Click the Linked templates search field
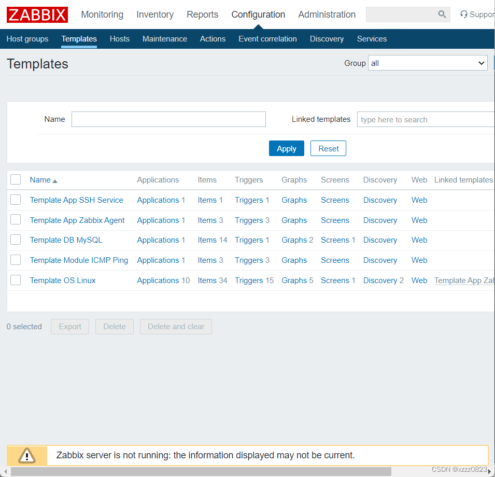The width and height of the screenshot is (495, 477). click(426, 119)
